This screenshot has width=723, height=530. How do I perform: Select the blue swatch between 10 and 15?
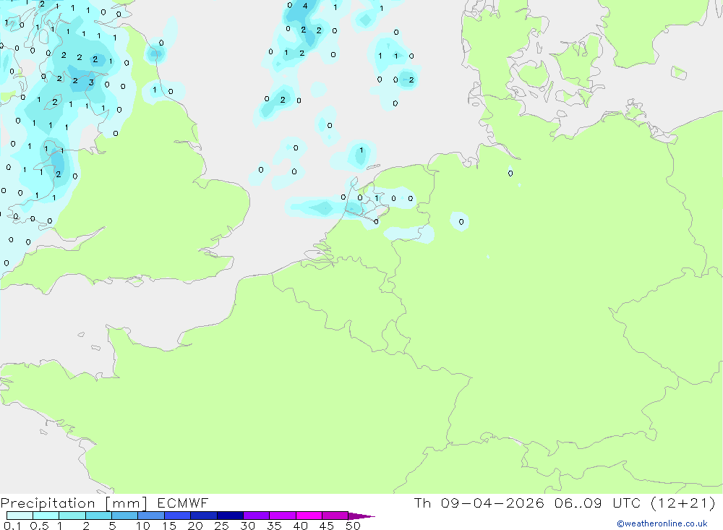tap(151, 516)
